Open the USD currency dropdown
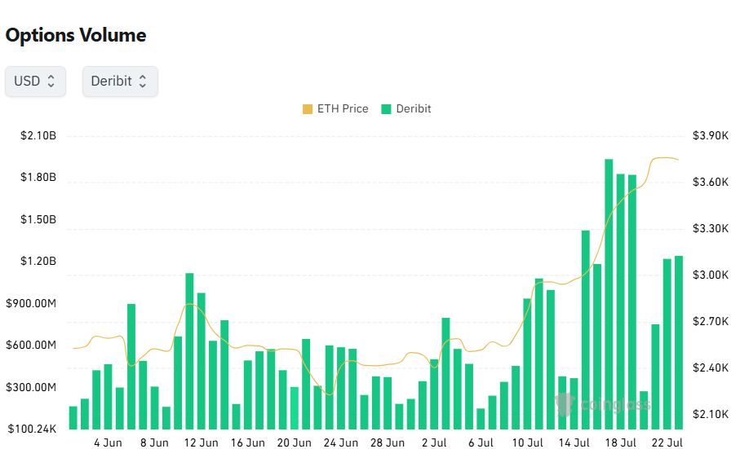This screenshot has width=740, height=449. (35, 81)
